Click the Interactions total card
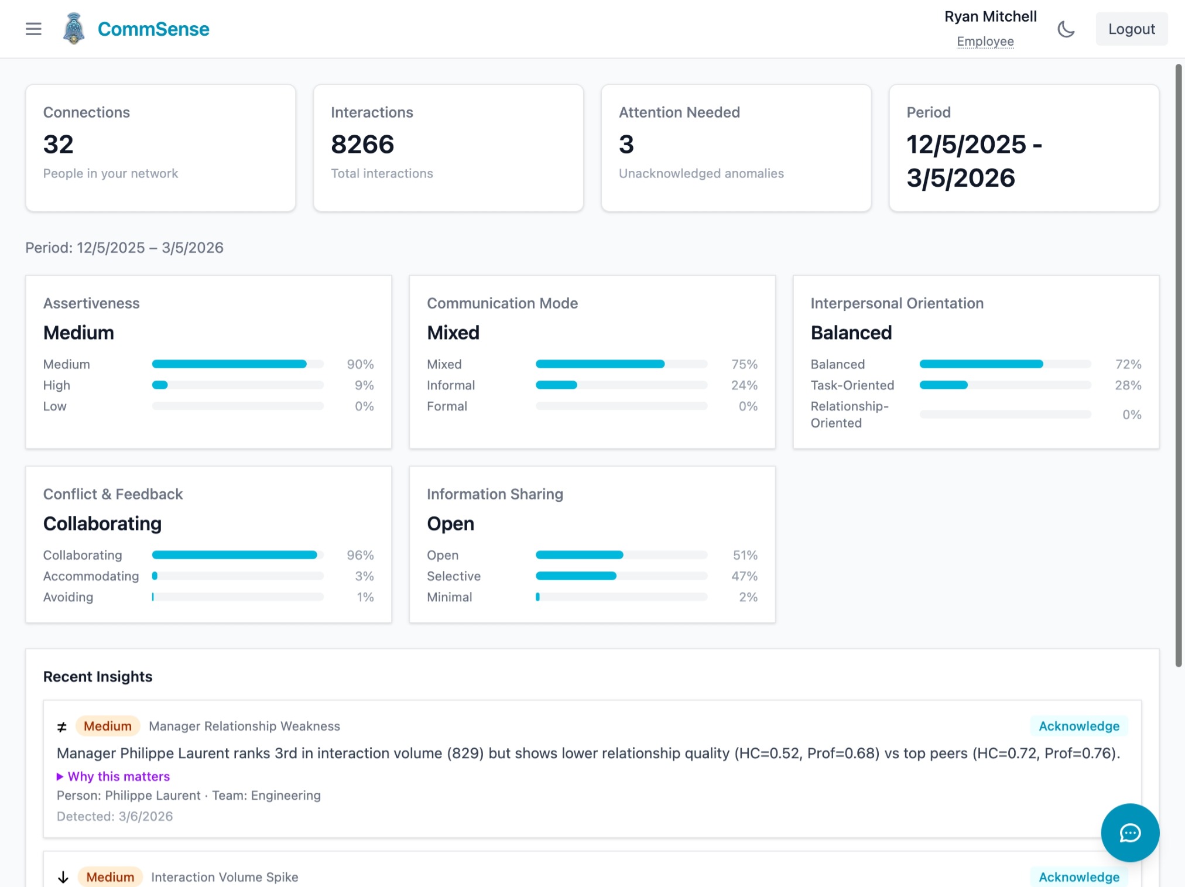Screen dimensions: 1185x887 pos(448,148)
